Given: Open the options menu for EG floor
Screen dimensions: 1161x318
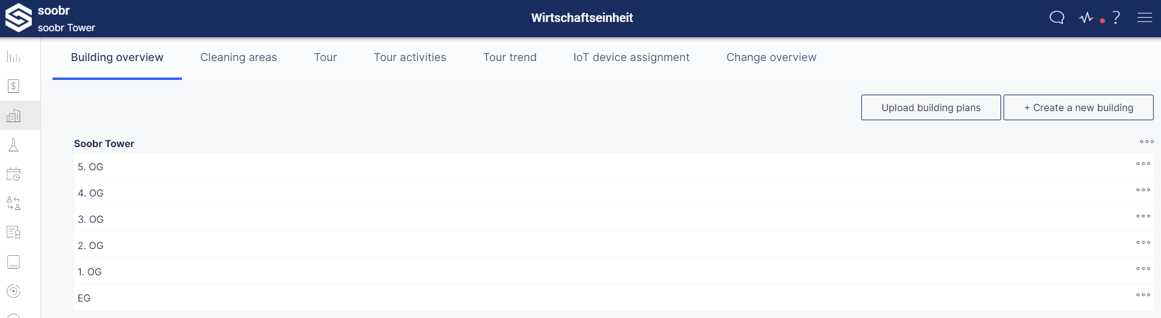Looking at the screenshot, I should click(1143, 295).
